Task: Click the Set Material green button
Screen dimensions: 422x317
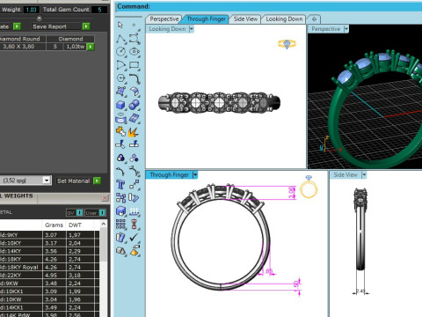Action: pos(97,181)
